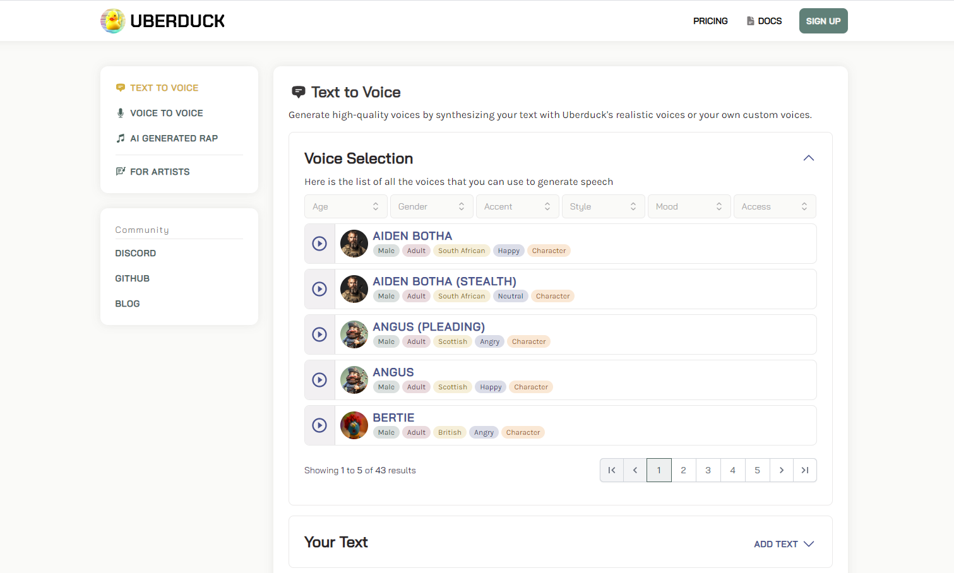
Task: Go to first page of results
Action: [x=612, y=470]
